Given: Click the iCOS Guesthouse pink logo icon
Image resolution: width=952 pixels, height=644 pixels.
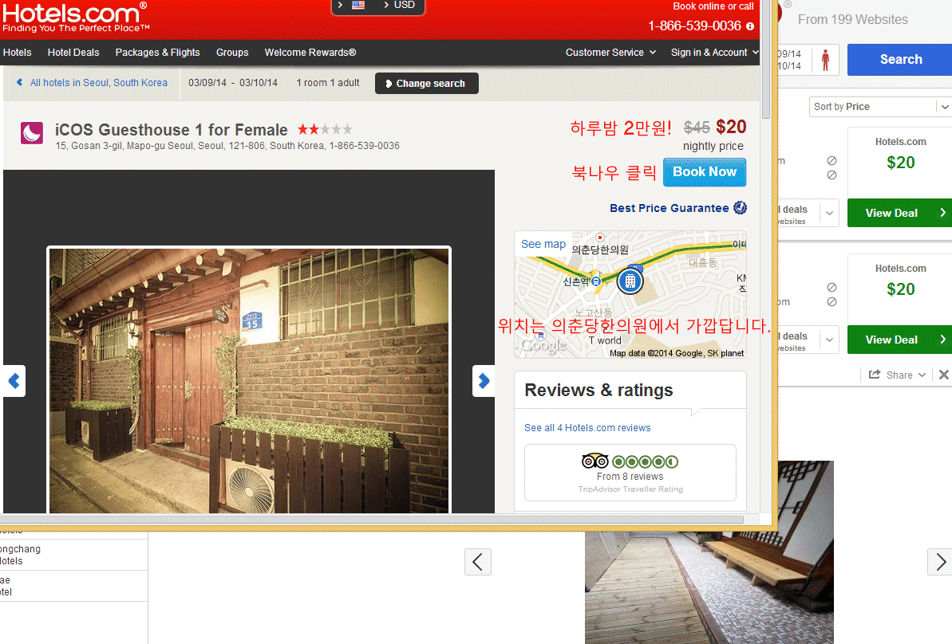Looking at the screenshot, I should (32, 133).
